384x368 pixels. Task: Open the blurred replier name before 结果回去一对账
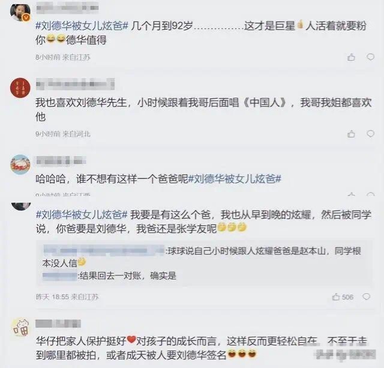[60, 276]
